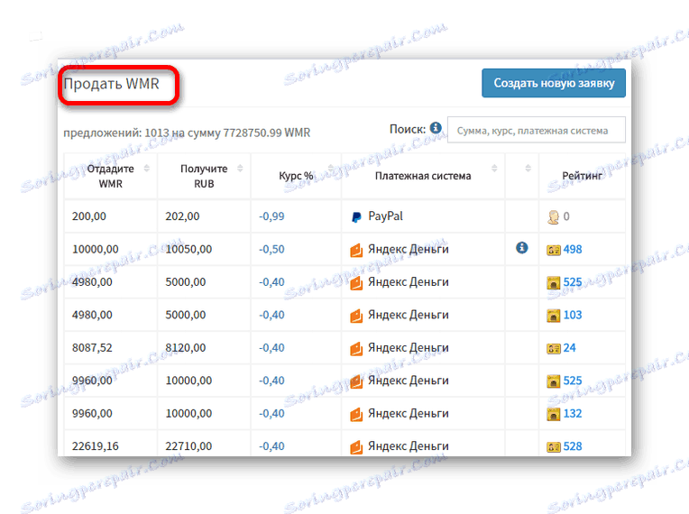
Task: Click the PayPal logo icon in the 200,00 row
Action: [356, 216]
